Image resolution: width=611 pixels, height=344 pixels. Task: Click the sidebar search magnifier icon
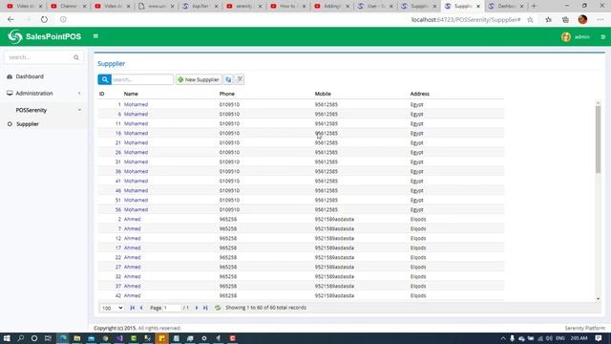(76, 57)
